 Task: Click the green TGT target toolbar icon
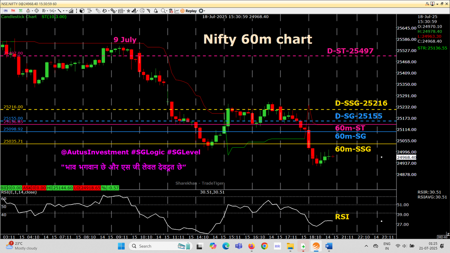[21, 11]
